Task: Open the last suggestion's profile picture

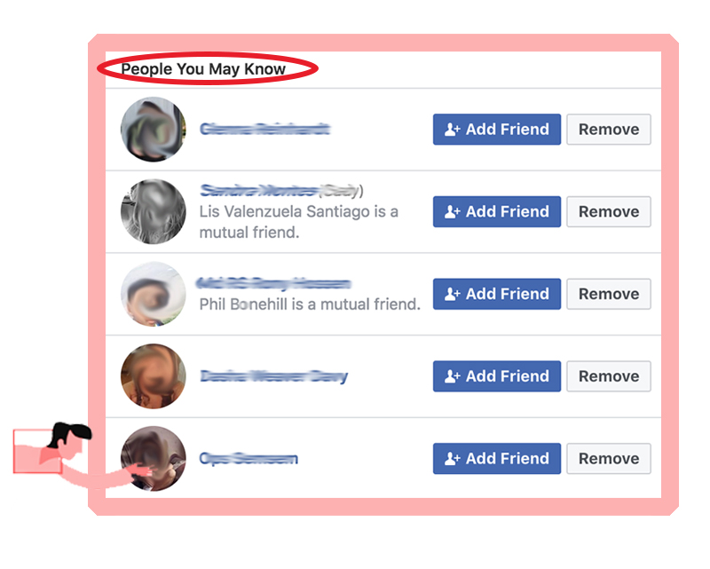Action: click(x=153, y=458)
